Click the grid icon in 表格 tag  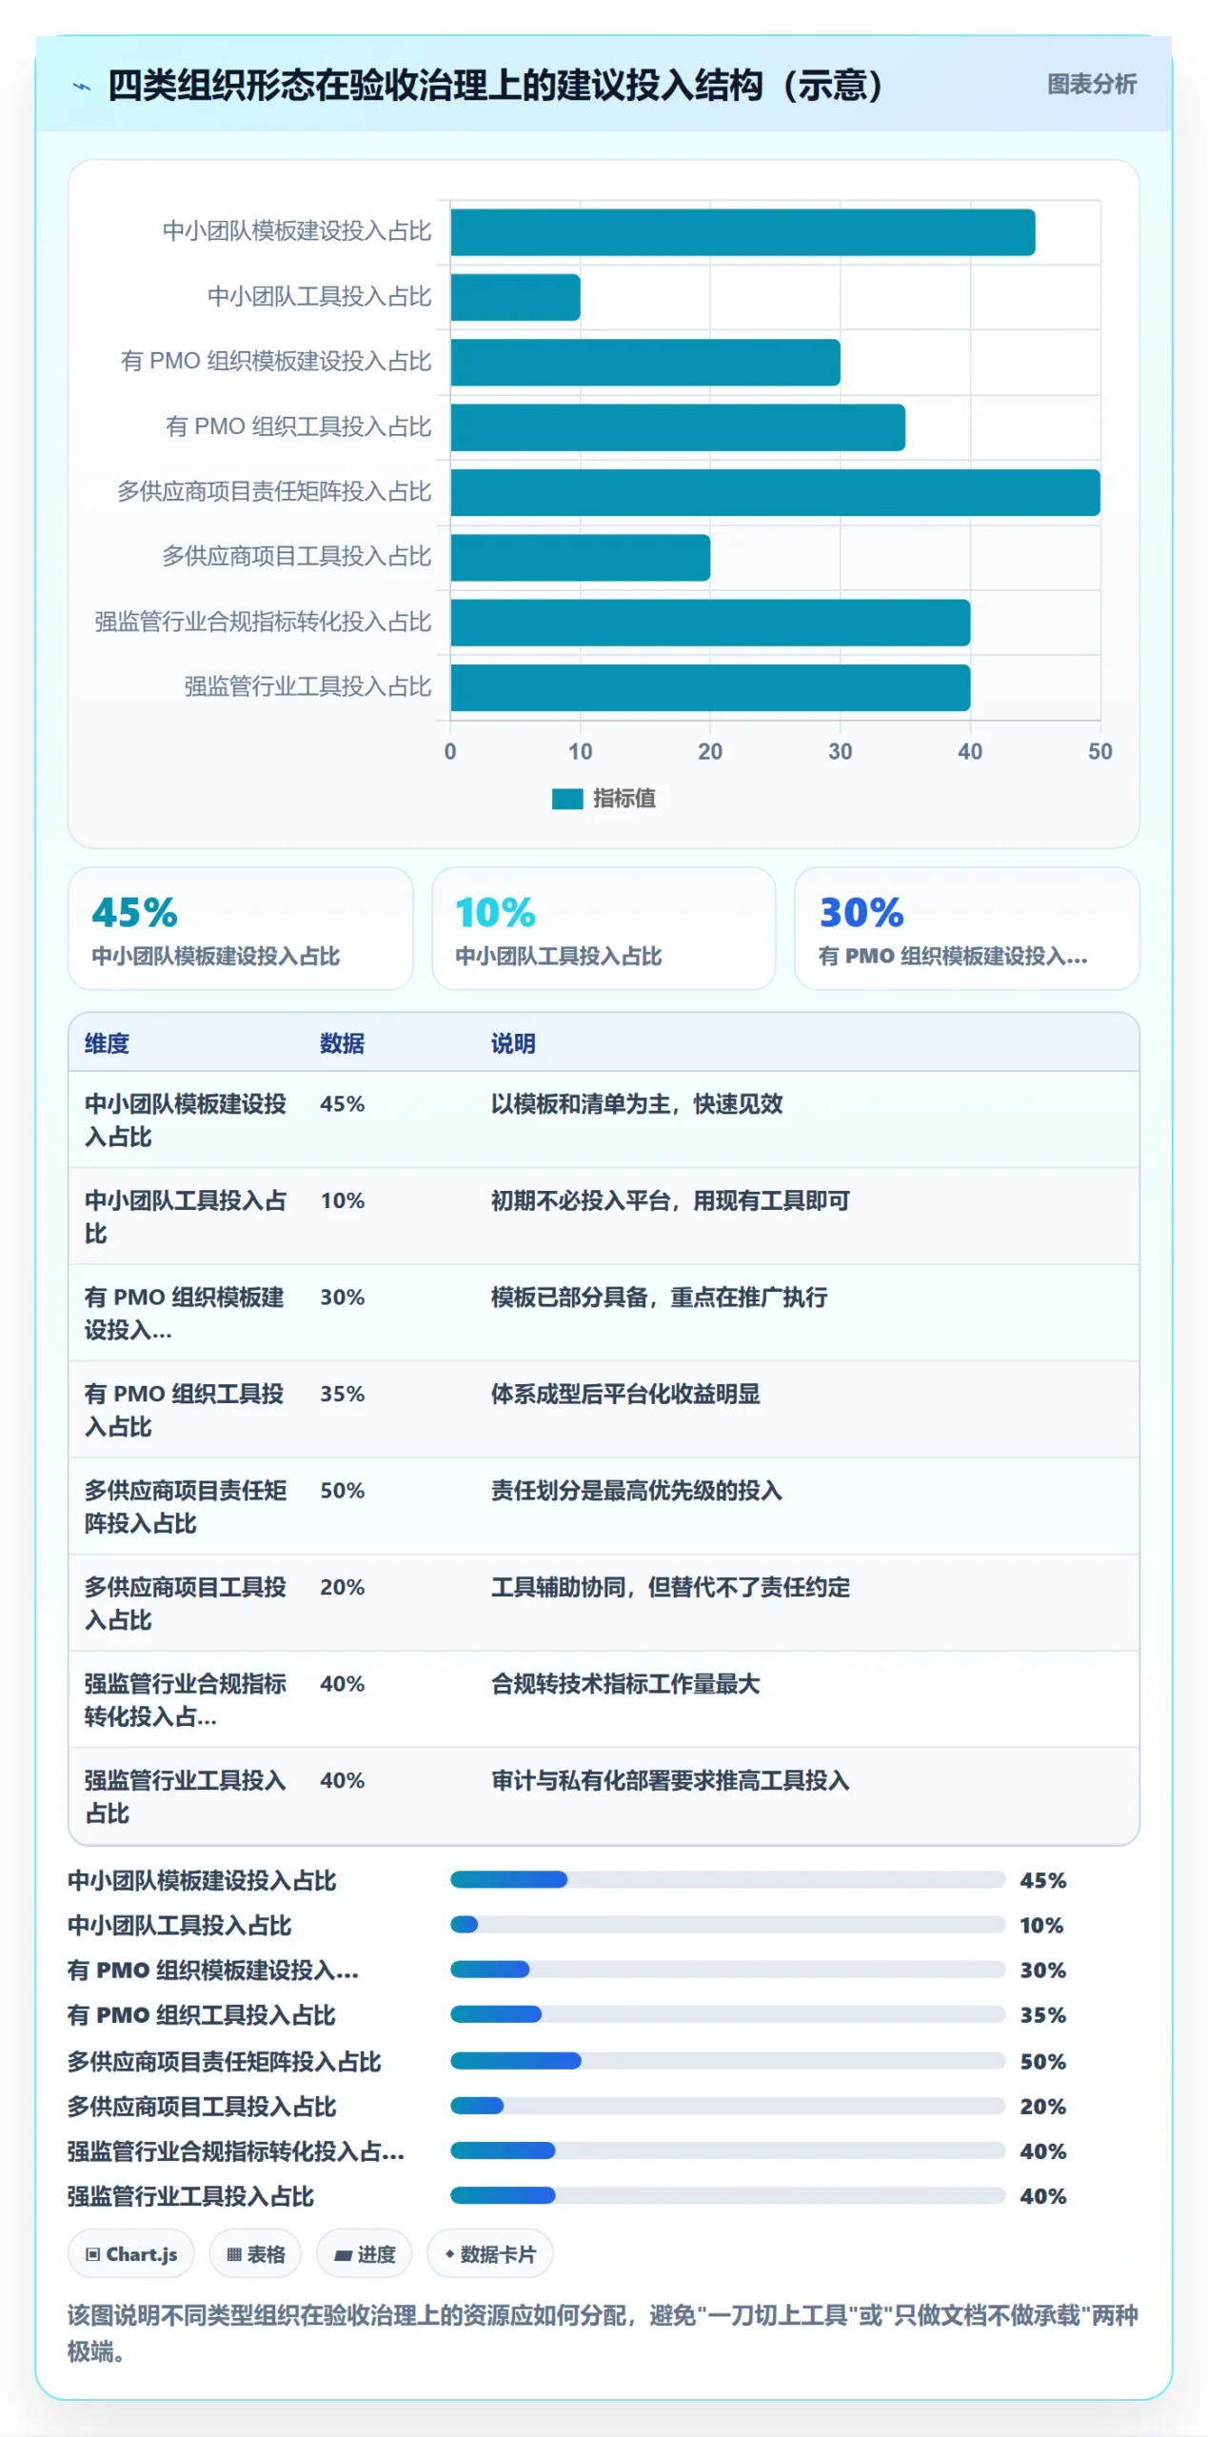pyautogui.click(x=233, y=2254)
